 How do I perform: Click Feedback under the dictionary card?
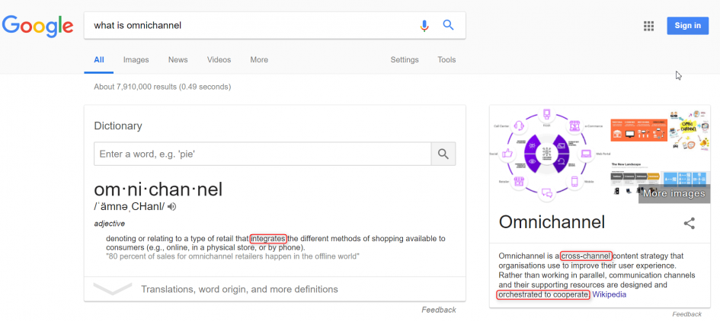coord(439,310)
